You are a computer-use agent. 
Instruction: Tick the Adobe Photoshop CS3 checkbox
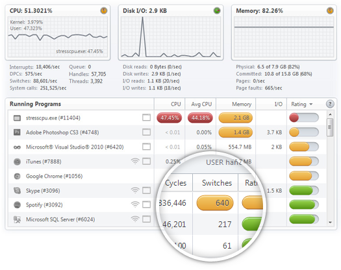click(146, 132)
